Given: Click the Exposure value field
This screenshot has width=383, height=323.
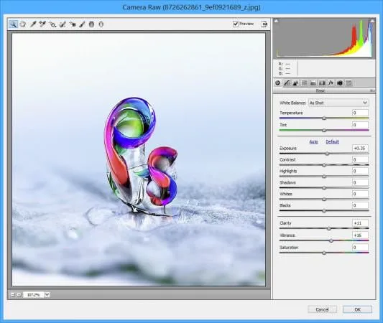Looking at the screenshot, I should 360,148.
